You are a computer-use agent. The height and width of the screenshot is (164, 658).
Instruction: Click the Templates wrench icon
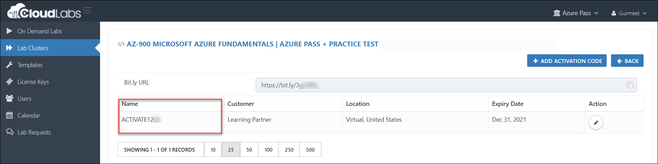[9, 65]
